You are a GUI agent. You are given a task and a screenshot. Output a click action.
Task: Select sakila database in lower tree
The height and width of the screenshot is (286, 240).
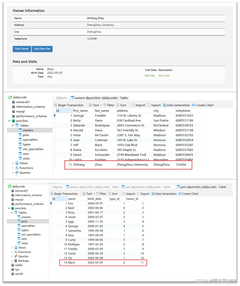17,265
